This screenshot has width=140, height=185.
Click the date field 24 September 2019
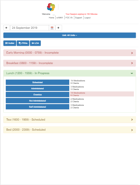[29, 28]
